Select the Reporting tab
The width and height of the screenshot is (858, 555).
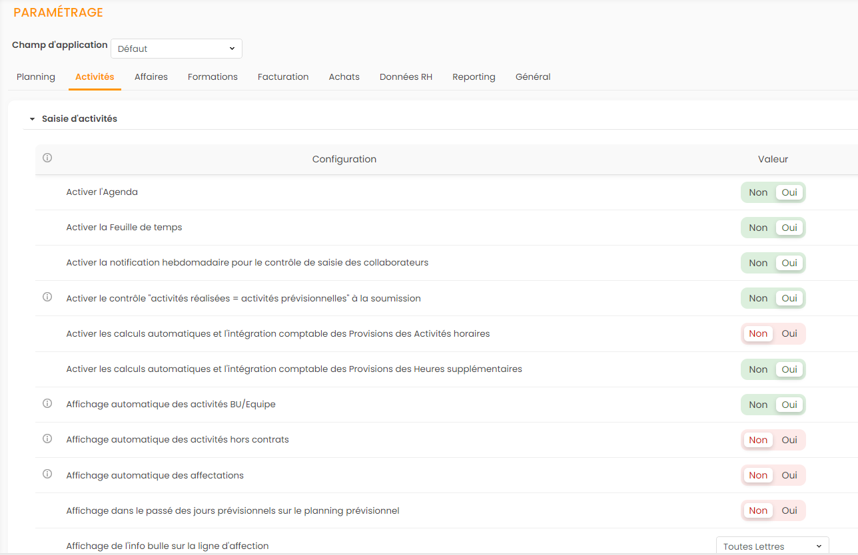(x=474, y=77)
